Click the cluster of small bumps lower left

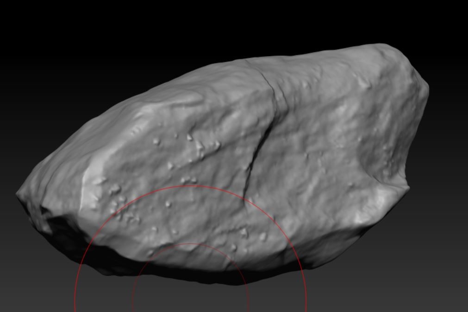125,209
